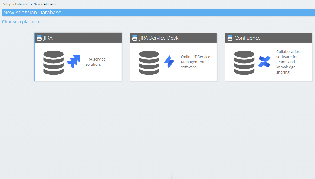Click the large database stack inside the JIRA card
315x179 pixels.
coord(54,63)
